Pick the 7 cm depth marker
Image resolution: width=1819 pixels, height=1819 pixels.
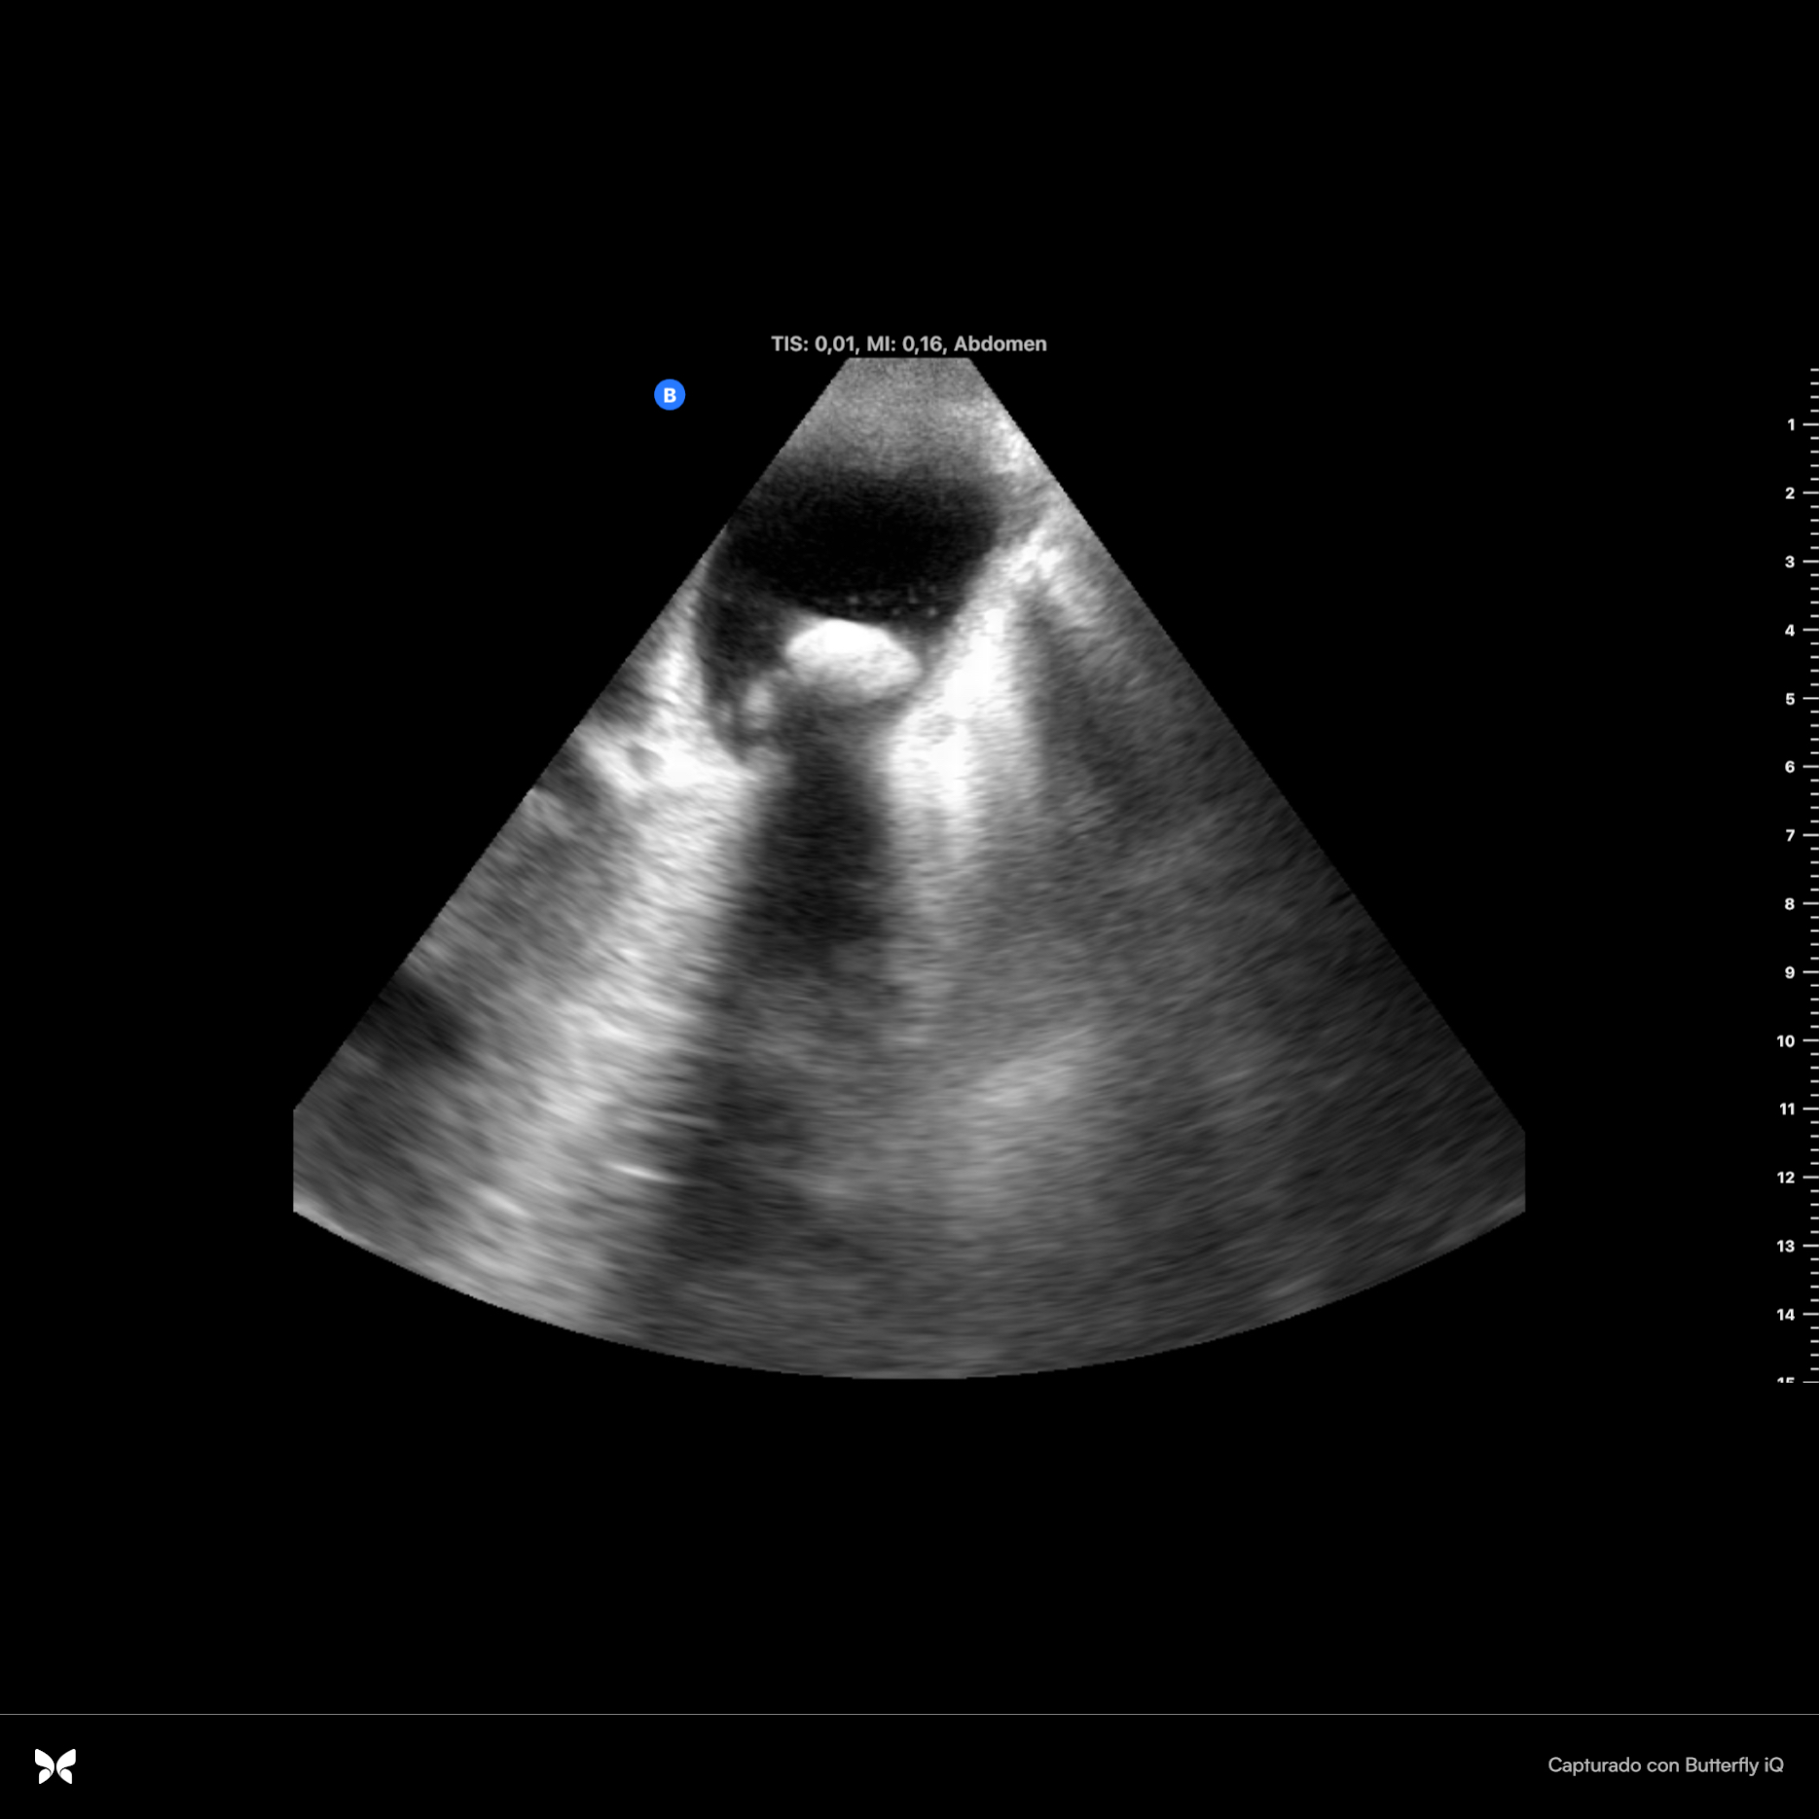[1791, 835]
